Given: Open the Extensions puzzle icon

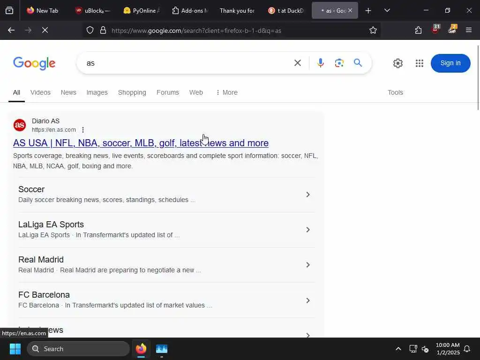Looking at the screenshot, I should point(419,30).
